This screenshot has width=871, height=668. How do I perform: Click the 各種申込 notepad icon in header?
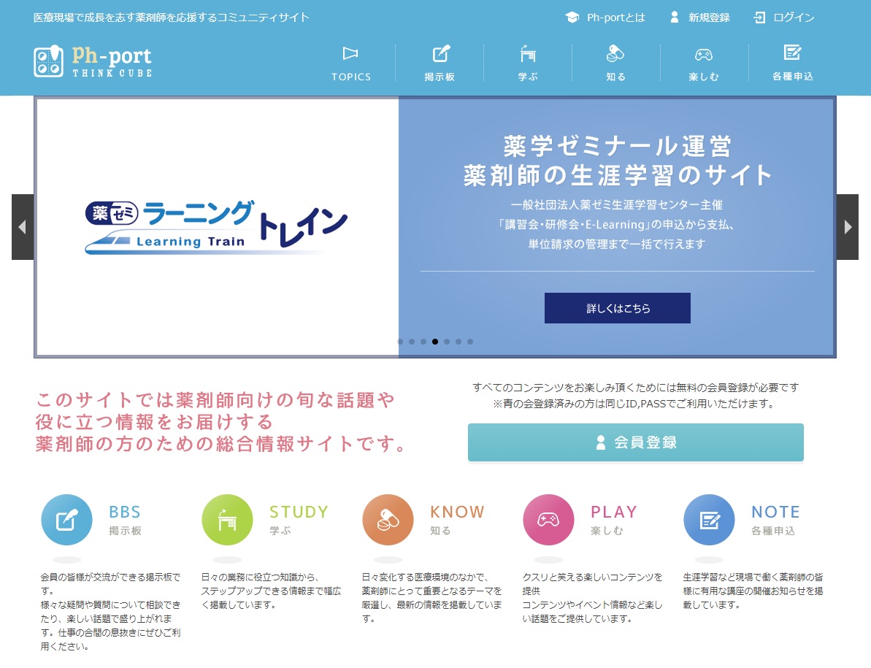(x=792, y=53)
